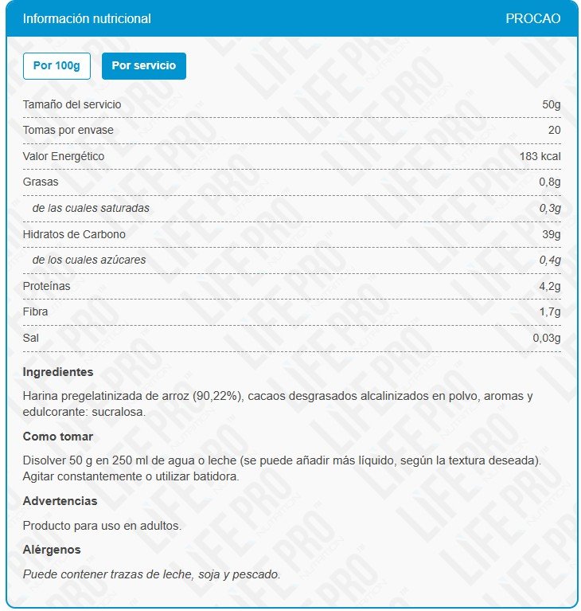
Task: Select the Advertencias section heading
Action: pyautogui.click(x=60, y=501)
